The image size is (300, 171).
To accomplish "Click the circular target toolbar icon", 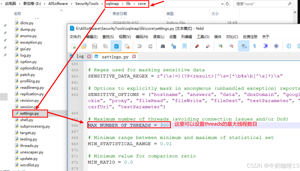I will tap(276, 46).
